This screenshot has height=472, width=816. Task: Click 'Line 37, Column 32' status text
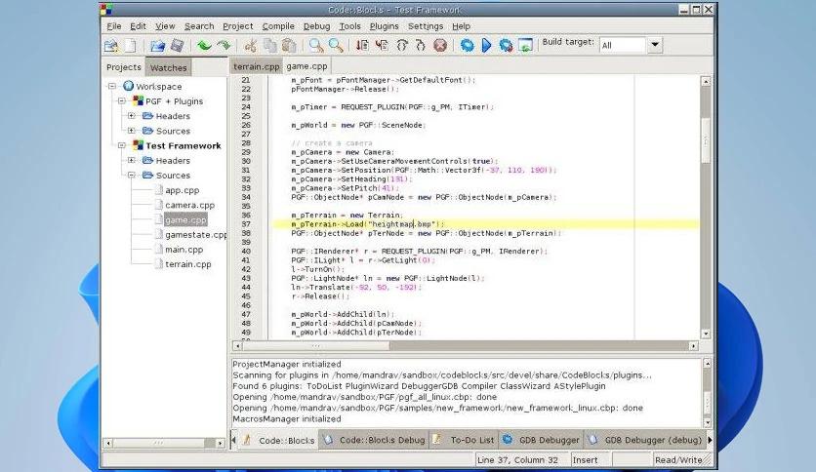[516, 460]
